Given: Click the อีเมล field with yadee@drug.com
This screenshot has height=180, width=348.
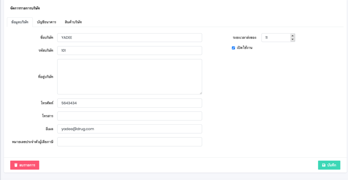Looking at the screenshot, I should click(129, 129).
